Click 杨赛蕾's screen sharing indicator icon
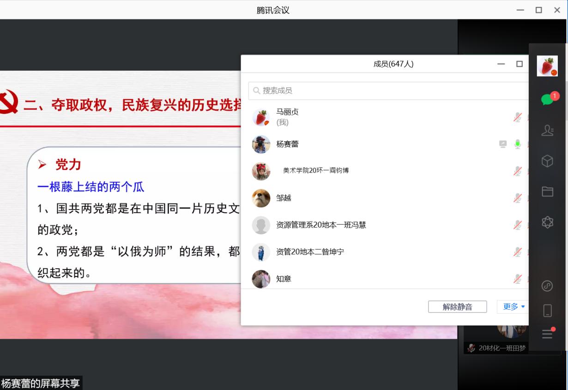Screen dimensions: 568x390 pos(503,144)
